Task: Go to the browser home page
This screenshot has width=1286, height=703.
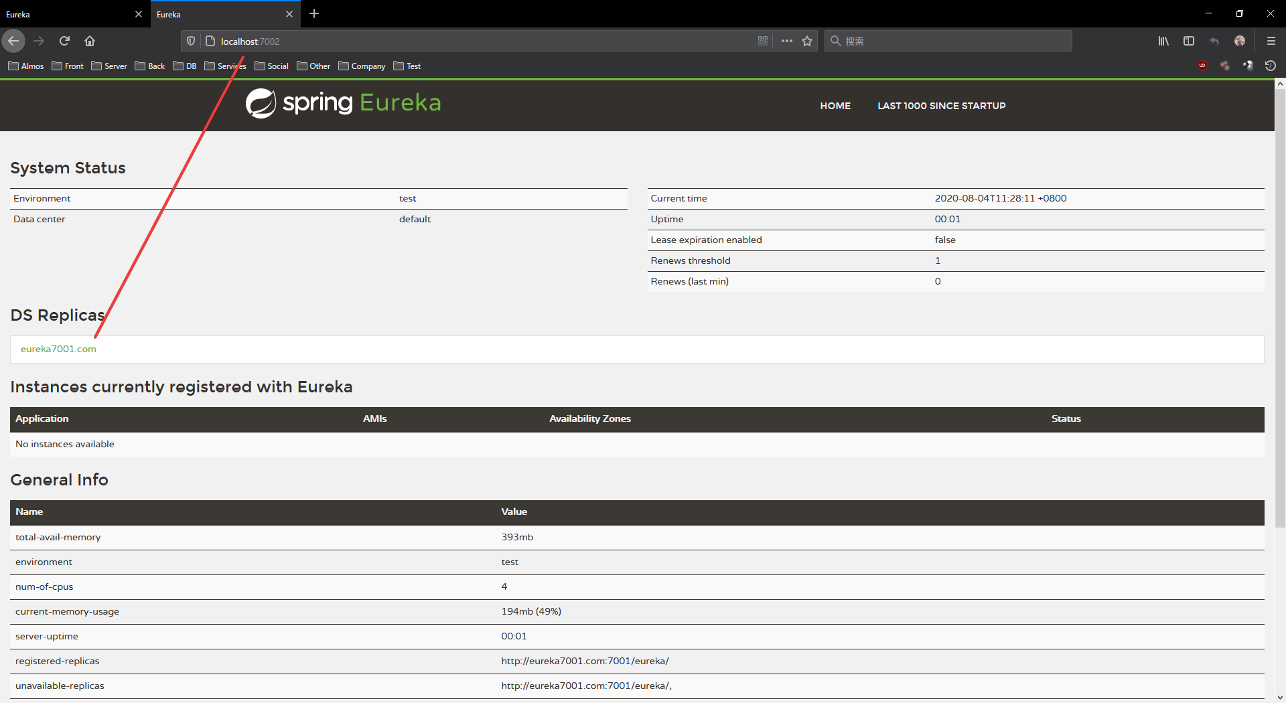Action: (90, 41)
